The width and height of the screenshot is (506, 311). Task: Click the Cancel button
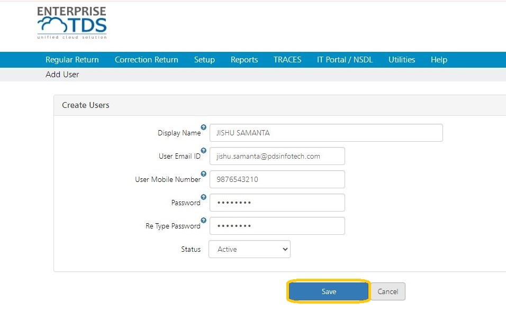(x=387, y=291)
